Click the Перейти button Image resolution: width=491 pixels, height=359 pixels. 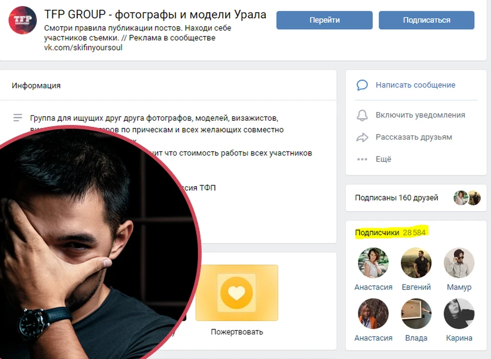(324, 20)
